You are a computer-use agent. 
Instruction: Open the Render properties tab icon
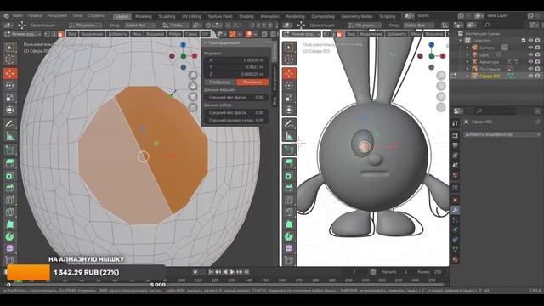point(456,136)
